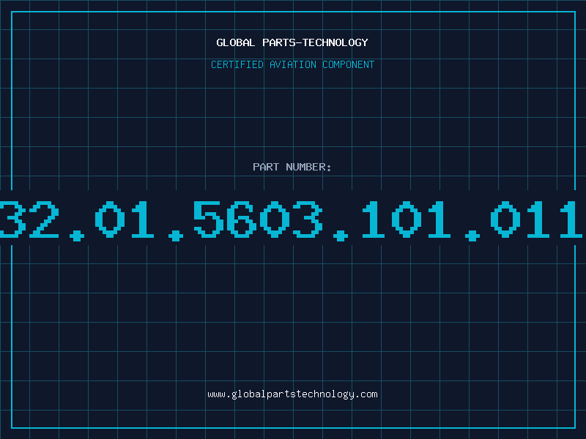
Task: Click the large part number 32.01.5603.101.011
Action: tap(291, 220)
